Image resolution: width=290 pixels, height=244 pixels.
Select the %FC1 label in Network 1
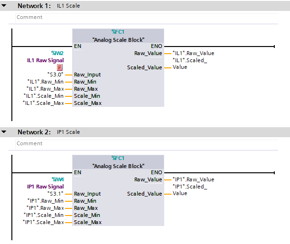click(118, 32)
